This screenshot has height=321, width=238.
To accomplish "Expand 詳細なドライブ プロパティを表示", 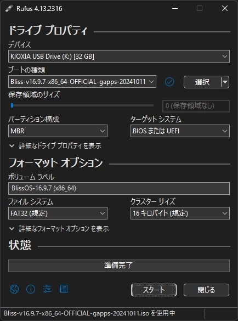I will point(55,146).
